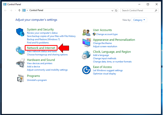The height and width of the screenshot is (115, 163).
Task: Click Uninstall a program link
Action: [x=37, y=80]
